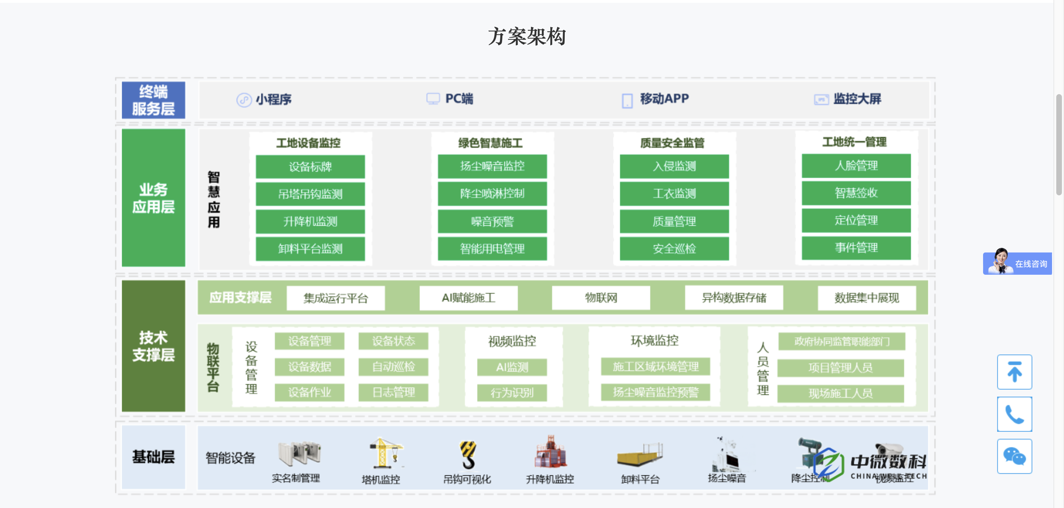Open the phone contact button

click(x=1014, y=414)
